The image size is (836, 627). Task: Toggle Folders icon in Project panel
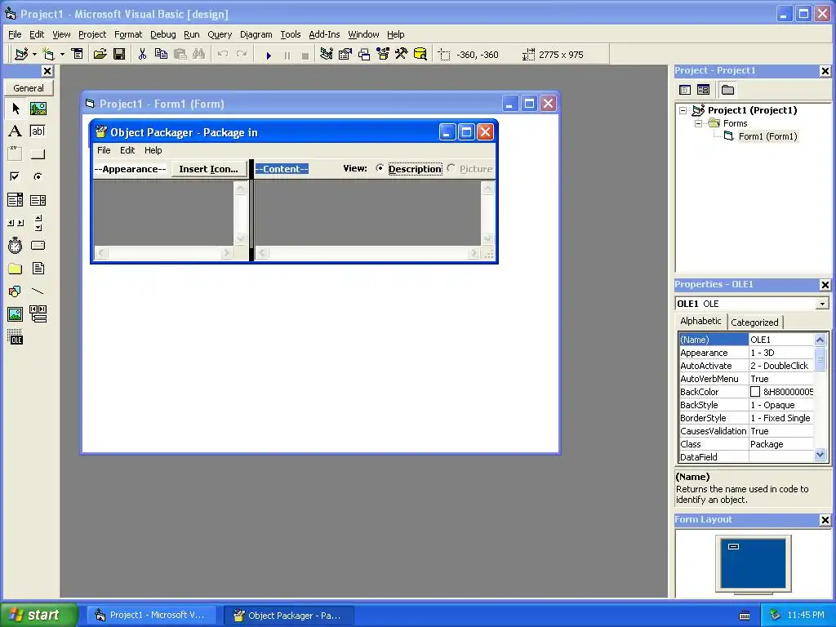tap(727, 90)
